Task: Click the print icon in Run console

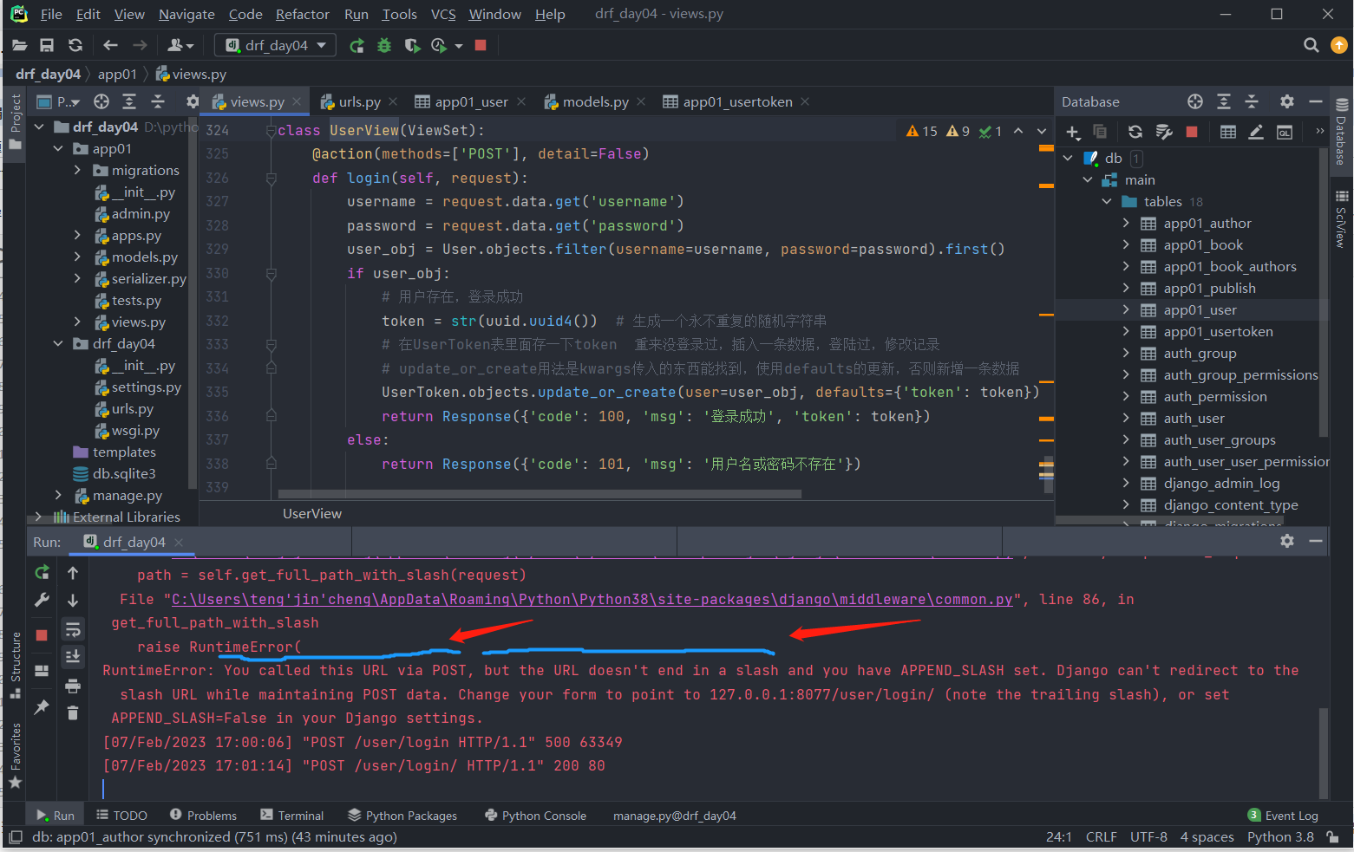Action: click(73, 686)
